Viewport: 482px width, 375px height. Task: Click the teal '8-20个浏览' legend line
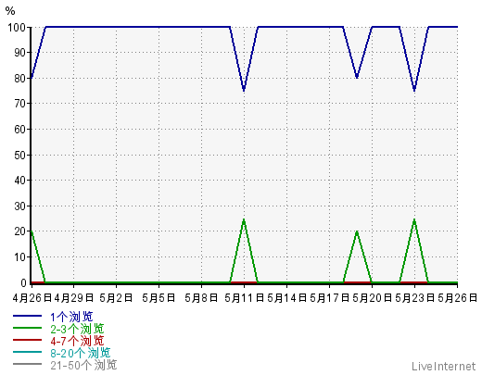27,352
